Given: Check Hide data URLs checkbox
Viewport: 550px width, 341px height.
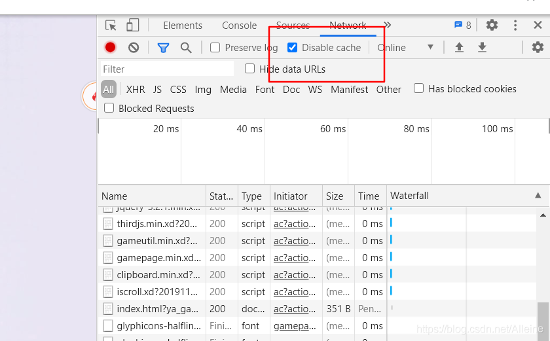Looking at the screenshot, I should [x=249, y=69].
